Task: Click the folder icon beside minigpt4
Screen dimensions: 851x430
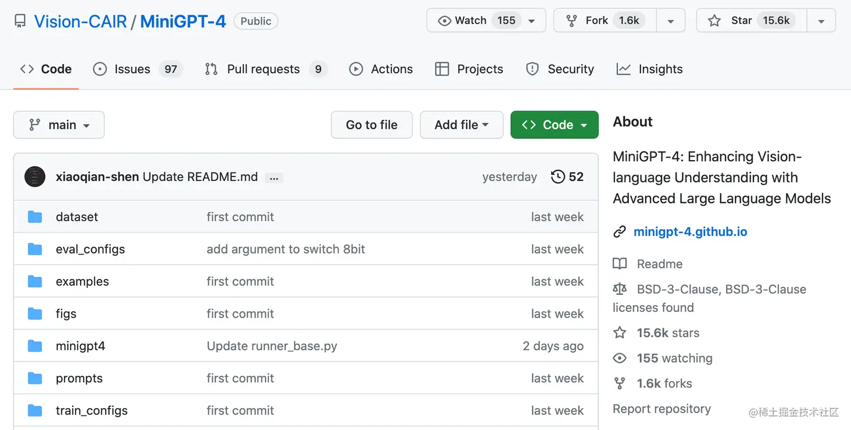Action: [35, 346]
